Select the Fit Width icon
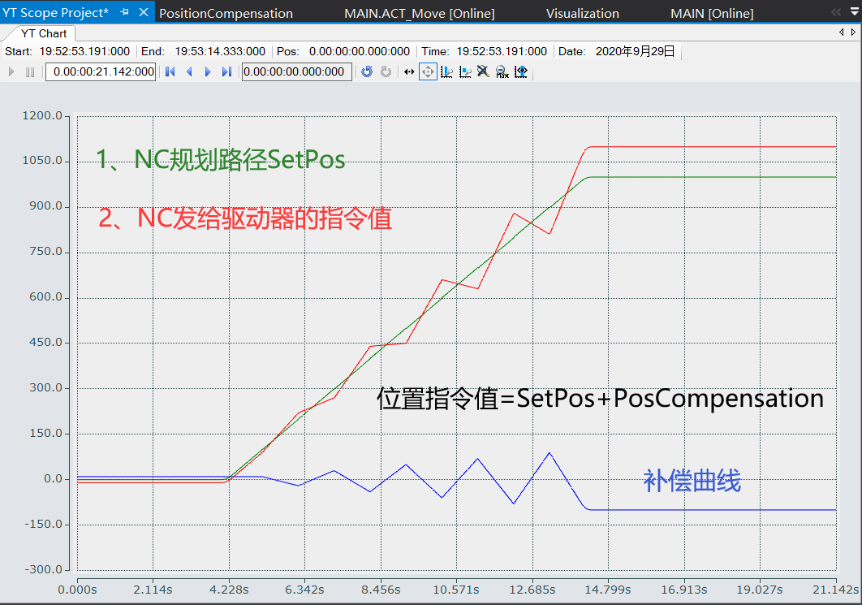The image size is (862, 605). click(521, 71)
